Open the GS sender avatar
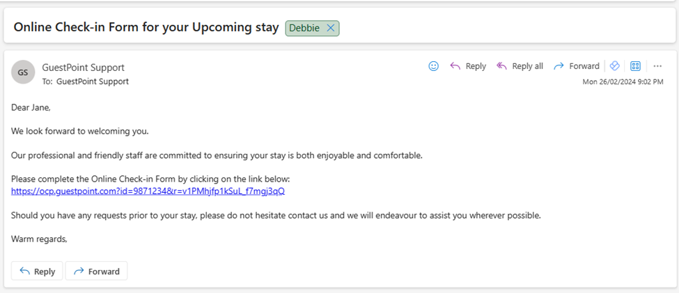The width and height of the screenshot is (679, 293). (x=23, y=72)
